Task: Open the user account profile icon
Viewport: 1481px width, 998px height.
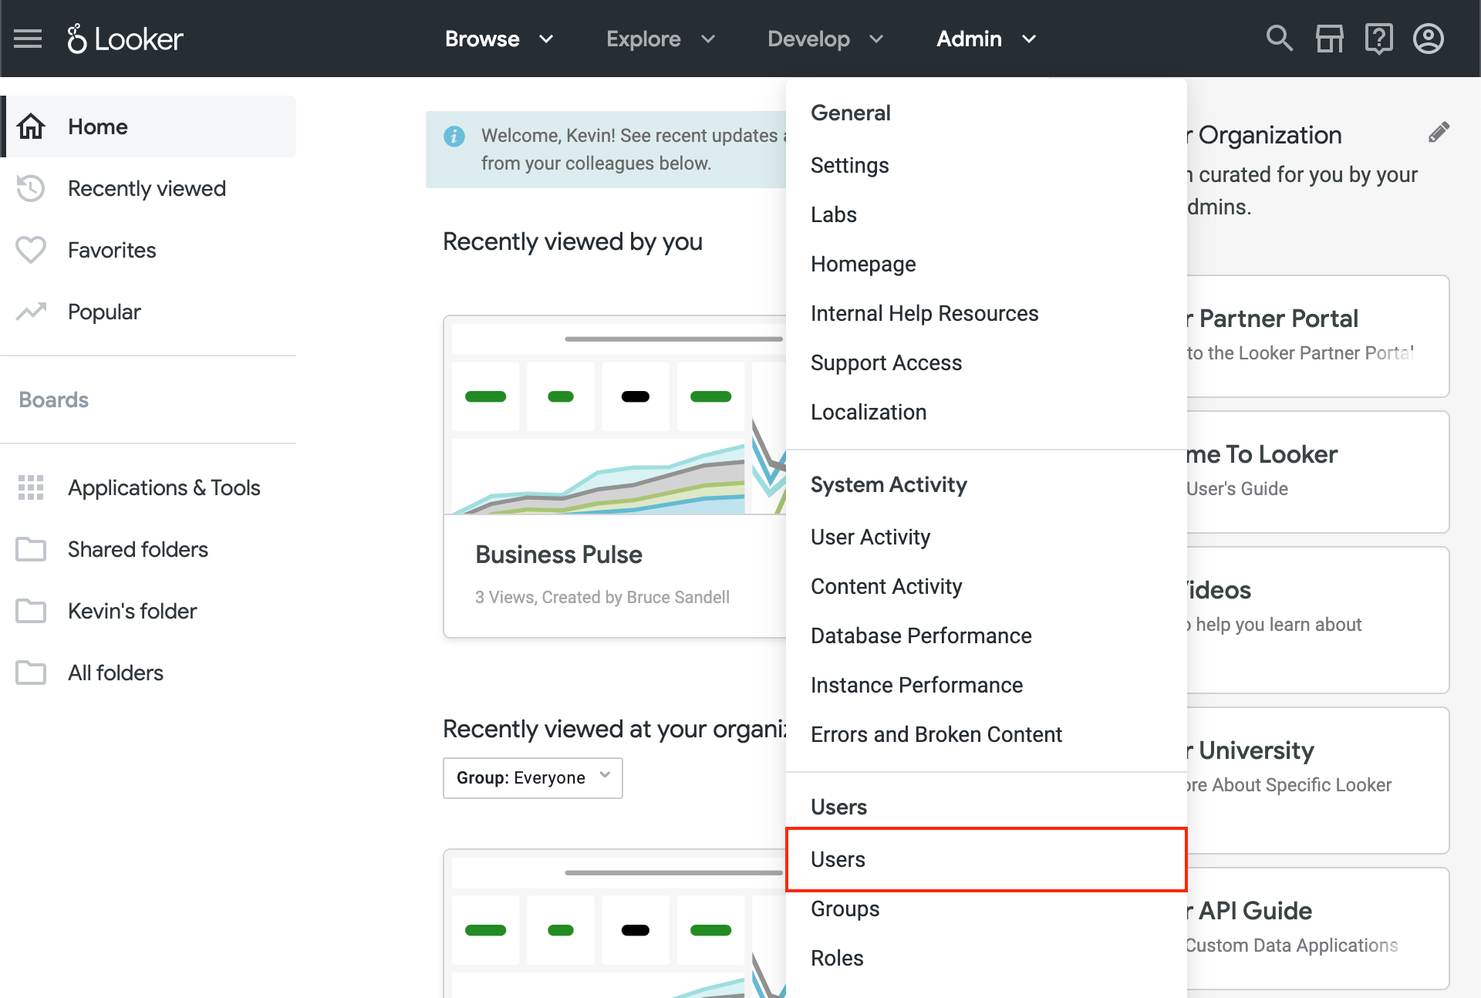Action: [1428, 39]
